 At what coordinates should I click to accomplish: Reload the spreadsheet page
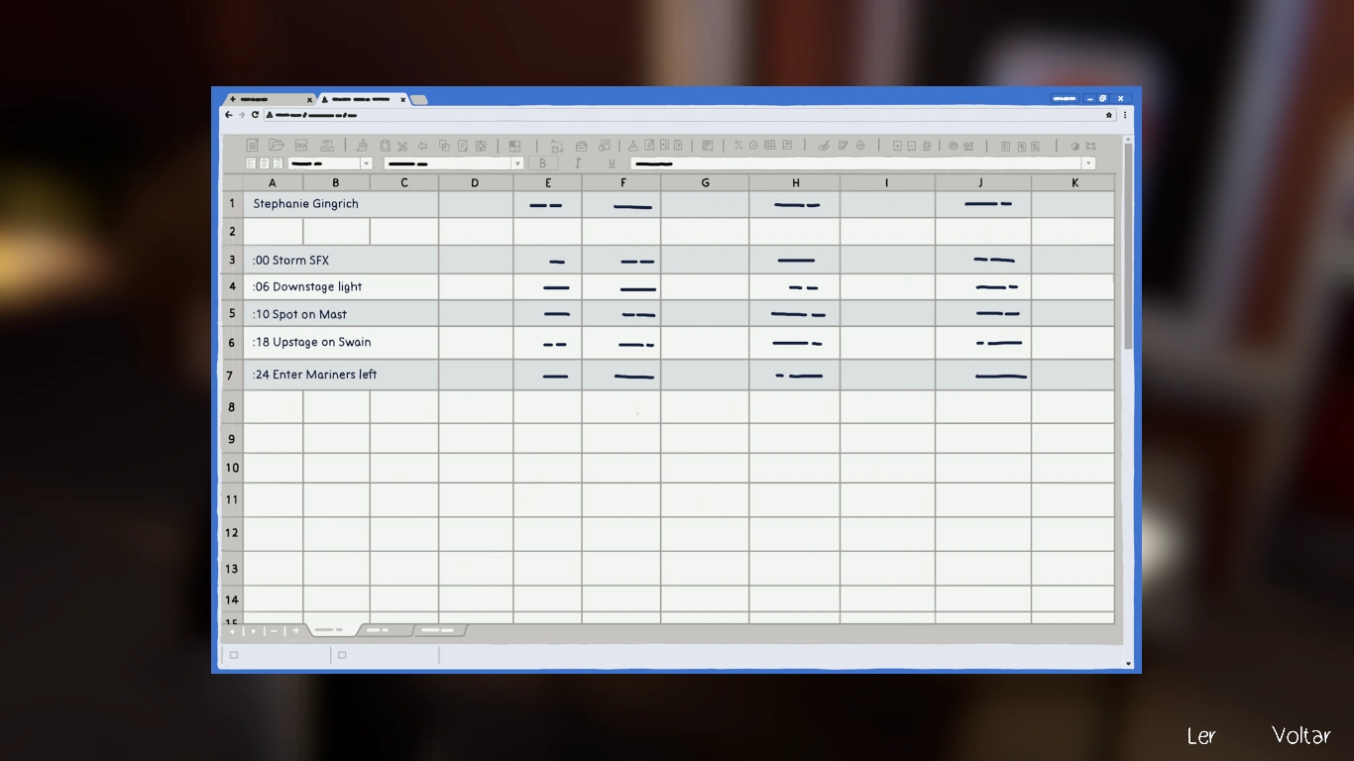pos(254,115)
